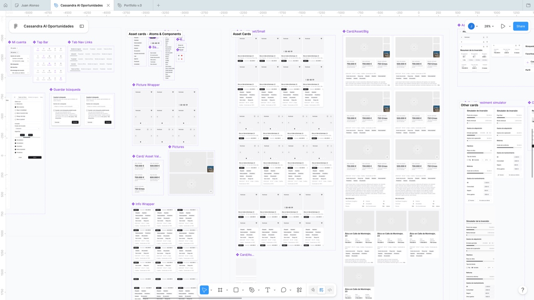Switch to Dev Mode toggle

330,290
